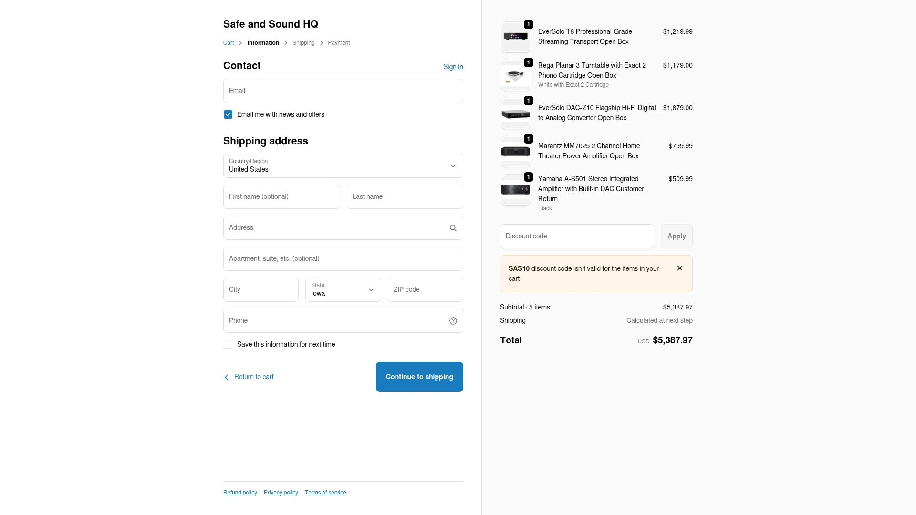
Task: Click the Sign in link
Action: [453, 67]
